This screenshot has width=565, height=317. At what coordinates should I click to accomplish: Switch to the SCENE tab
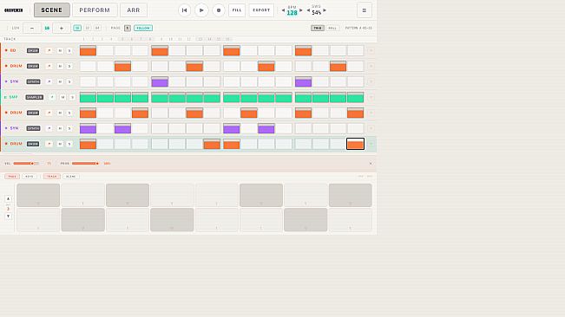pyautogui.click(x=51, y=10)
